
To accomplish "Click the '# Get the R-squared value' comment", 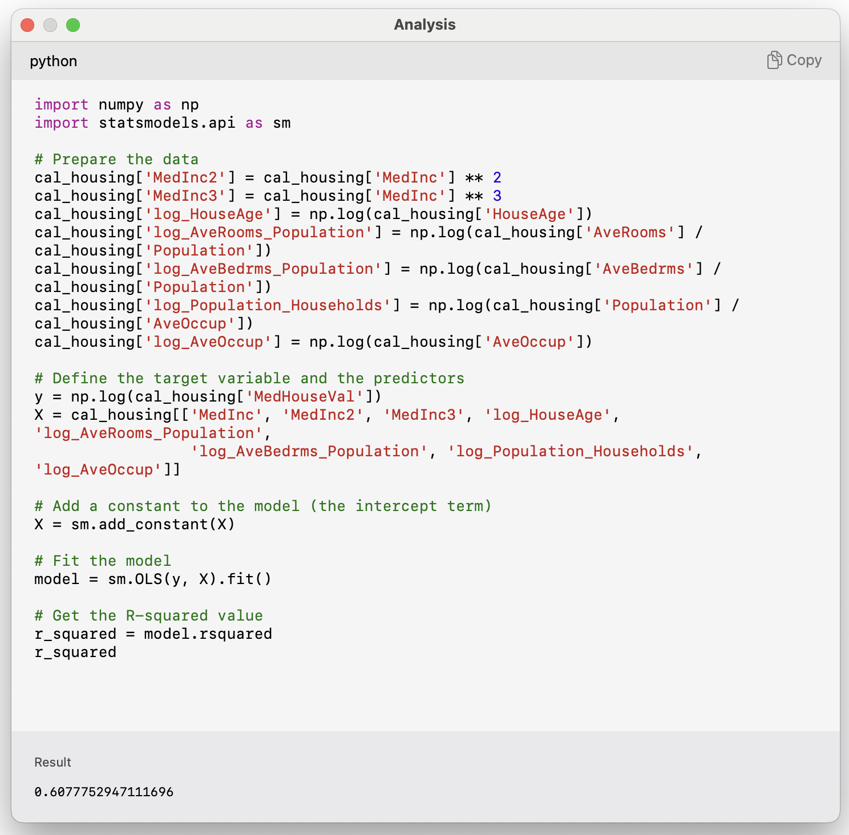I will (x=148, y=616).
